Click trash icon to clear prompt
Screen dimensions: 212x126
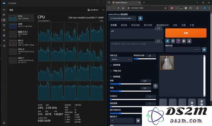coord(173,41)
